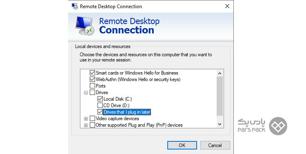Expand Other supported Plug and Play devices node
Screen dimensions: 306x154
[86, 125]
